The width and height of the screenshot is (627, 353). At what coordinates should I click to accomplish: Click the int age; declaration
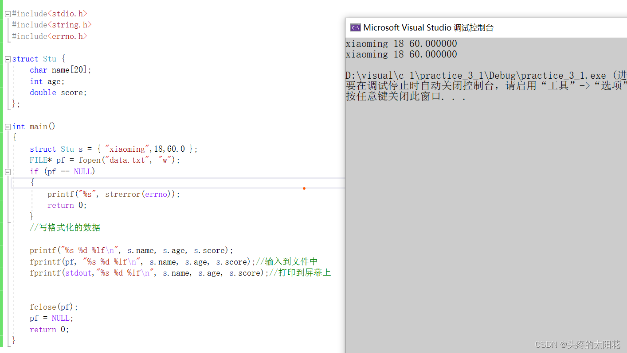(47, 81)
